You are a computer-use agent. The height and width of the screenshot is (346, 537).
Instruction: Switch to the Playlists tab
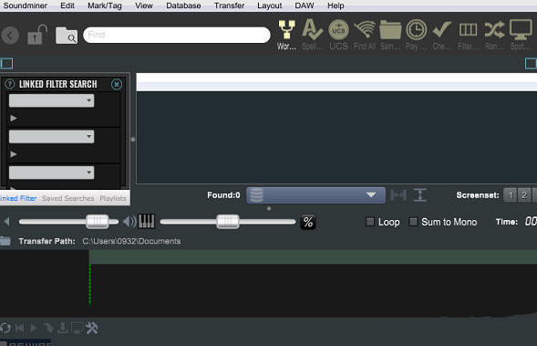[113, 198]
